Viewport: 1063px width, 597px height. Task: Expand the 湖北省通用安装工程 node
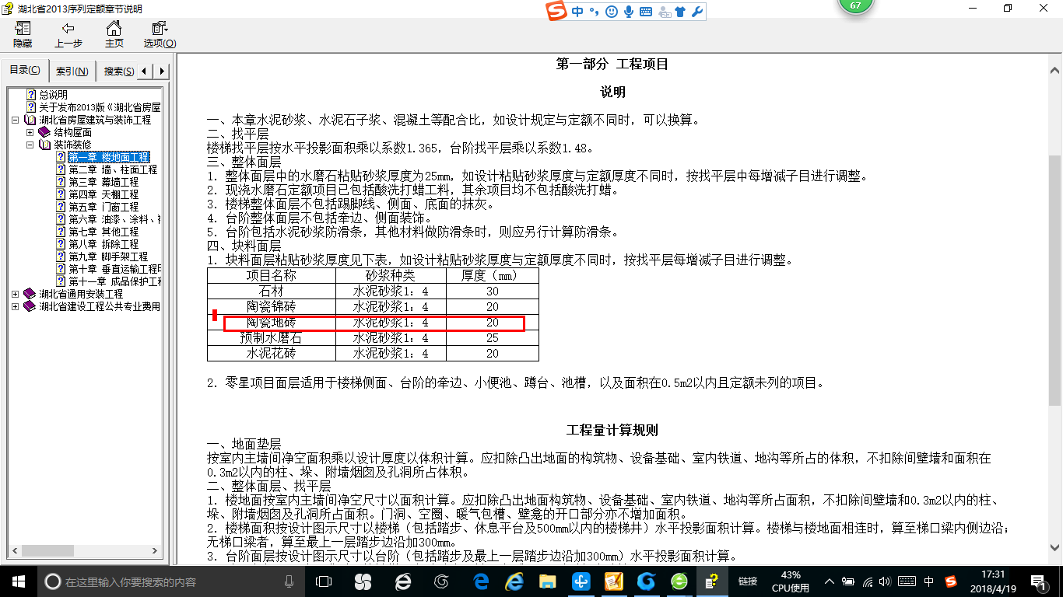coord(16,295)
